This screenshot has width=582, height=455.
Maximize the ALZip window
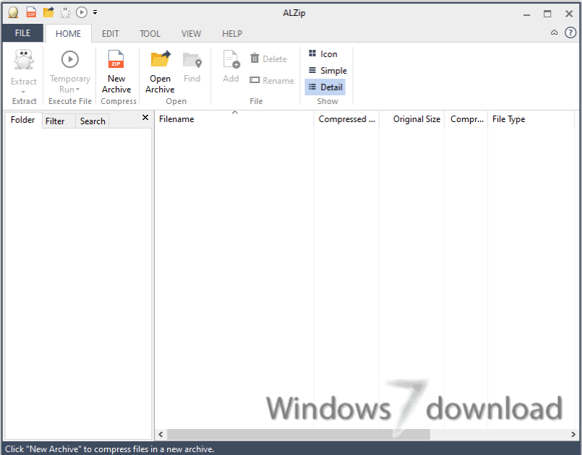pyautogui.click(x=547, y=14)
